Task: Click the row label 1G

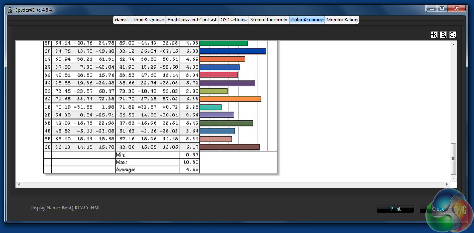Action: (47, 59)
